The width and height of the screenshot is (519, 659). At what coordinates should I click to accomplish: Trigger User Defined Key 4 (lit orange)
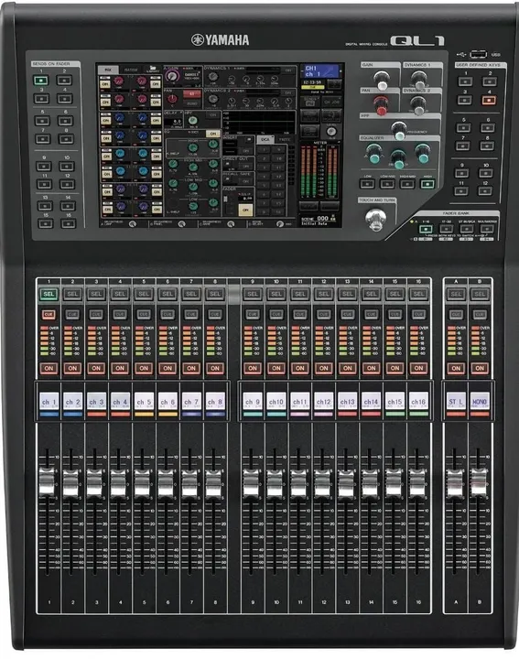coord(489,100)
